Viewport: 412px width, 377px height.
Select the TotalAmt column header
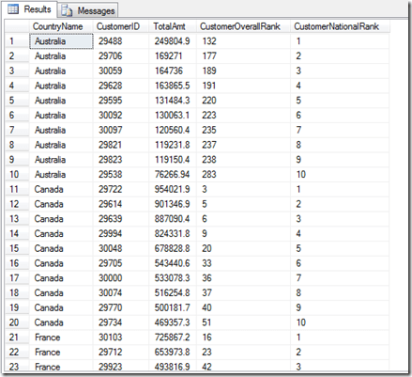tap(173, 26)
